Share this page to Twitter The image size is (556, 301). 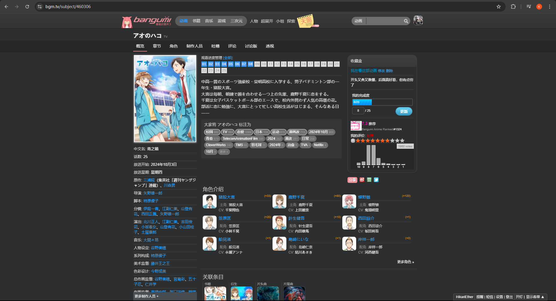tap(376, 180)
